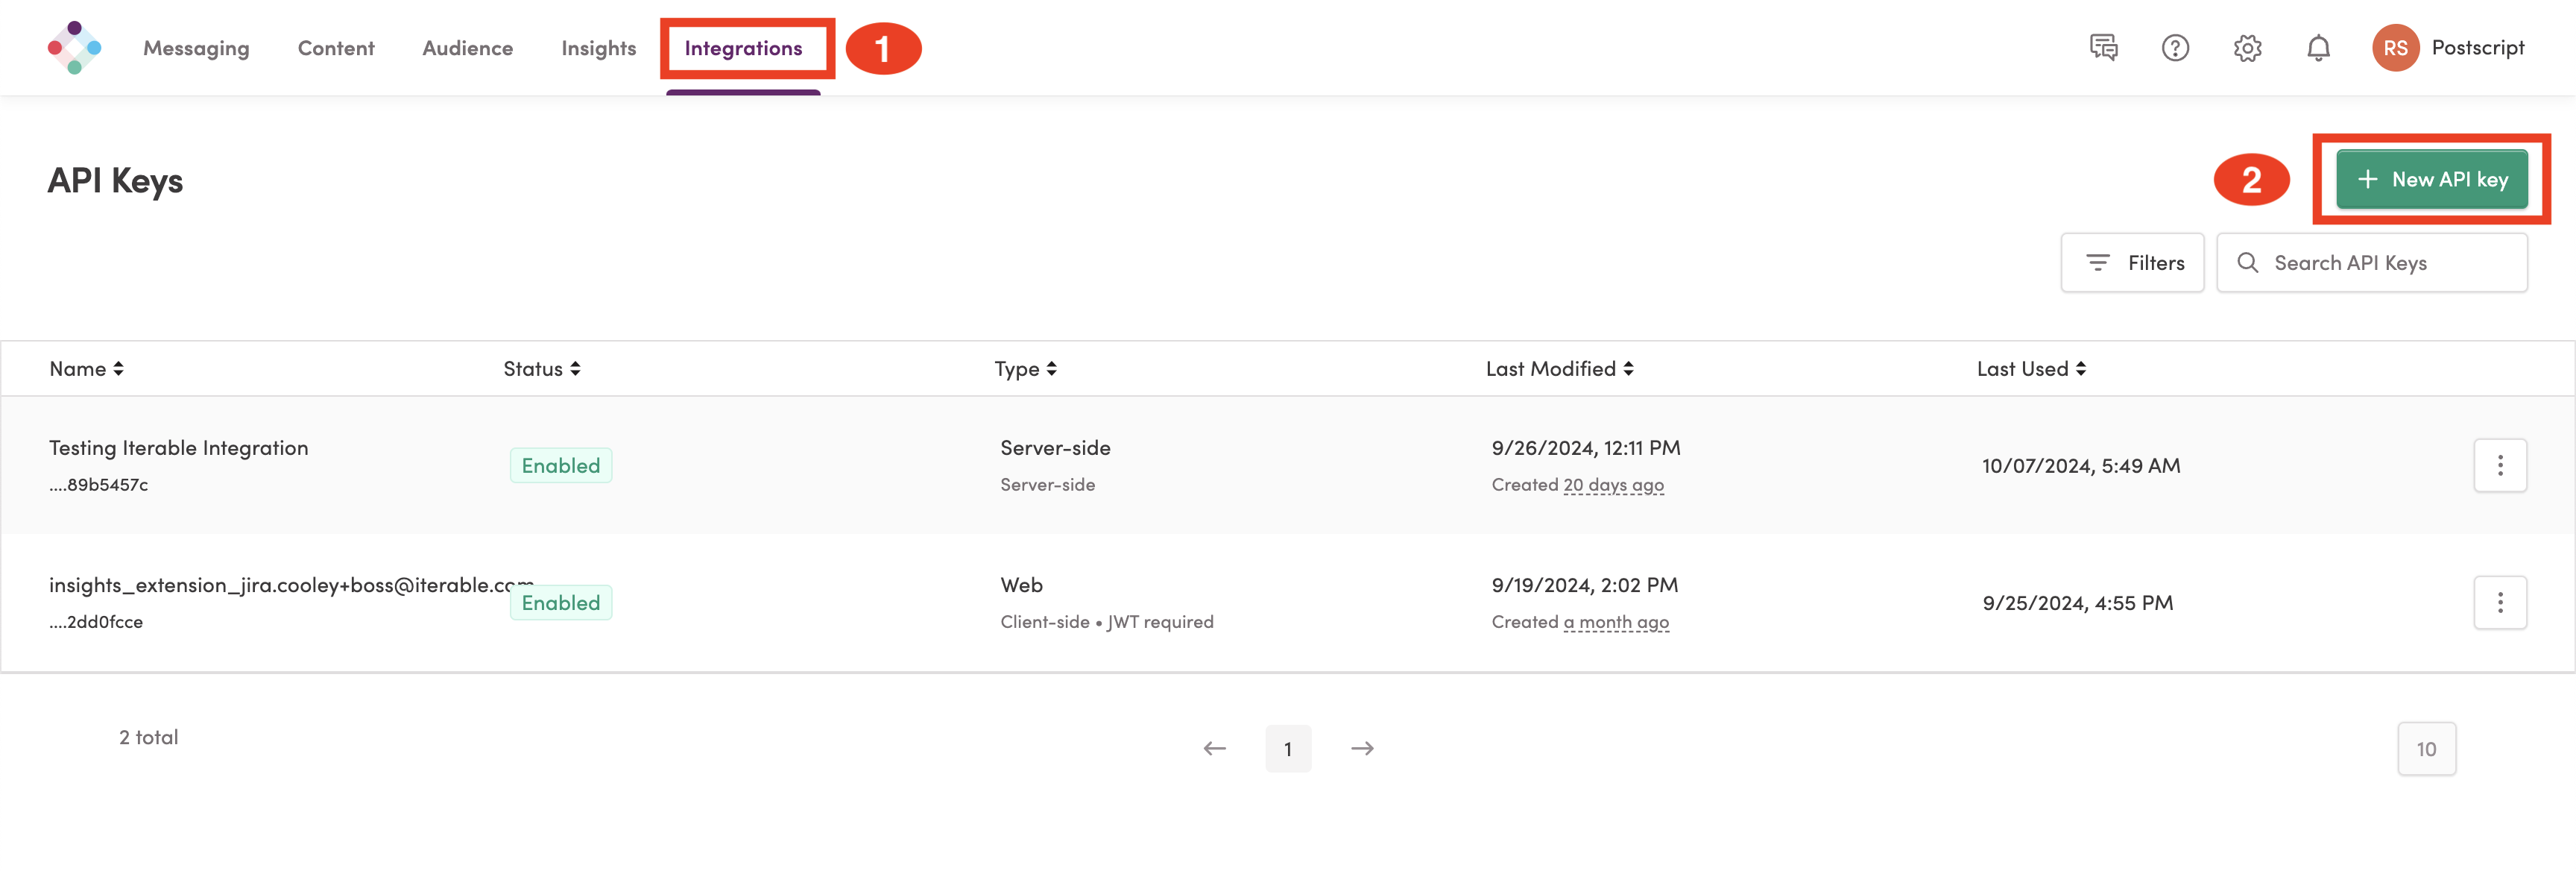Viewport: 2576px width, 871px height.
Task: Click Enabled badge for insights_extension key
Action: point(560,602)
